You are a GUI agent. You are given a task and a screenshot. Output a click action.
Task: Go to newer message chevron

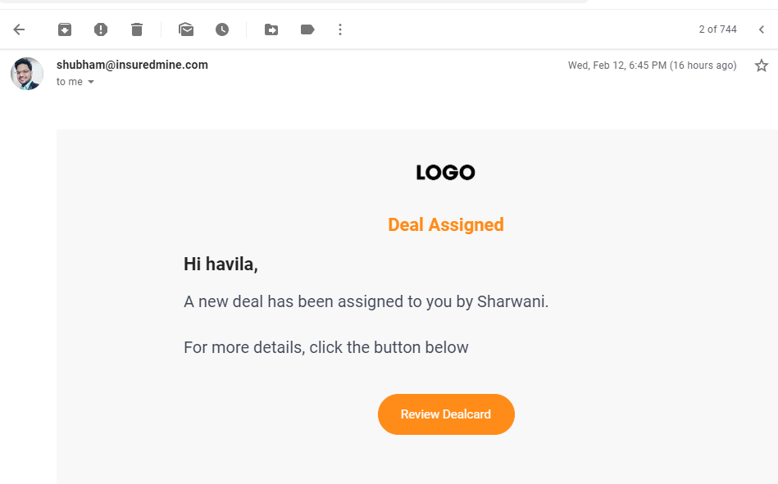(761, 29)
